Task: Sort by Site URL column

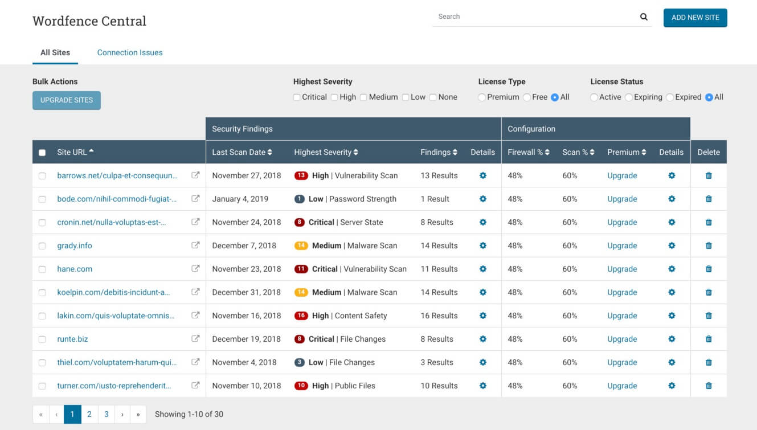Action: point(75,152)
